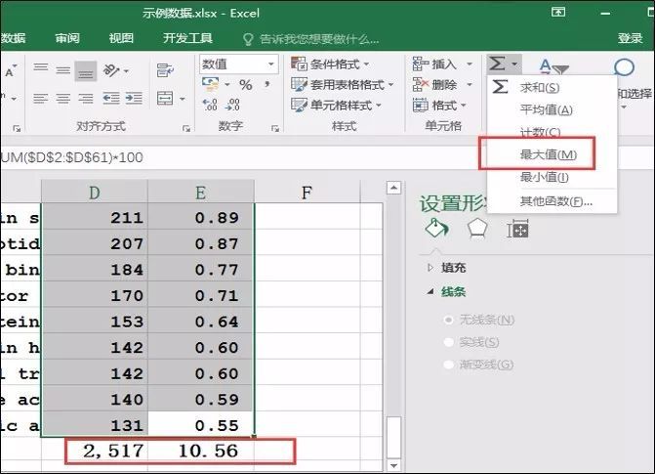The height and width of the screenshot is (474, 655).
Task: Click the percent style icon
Action: click(246, 85)
